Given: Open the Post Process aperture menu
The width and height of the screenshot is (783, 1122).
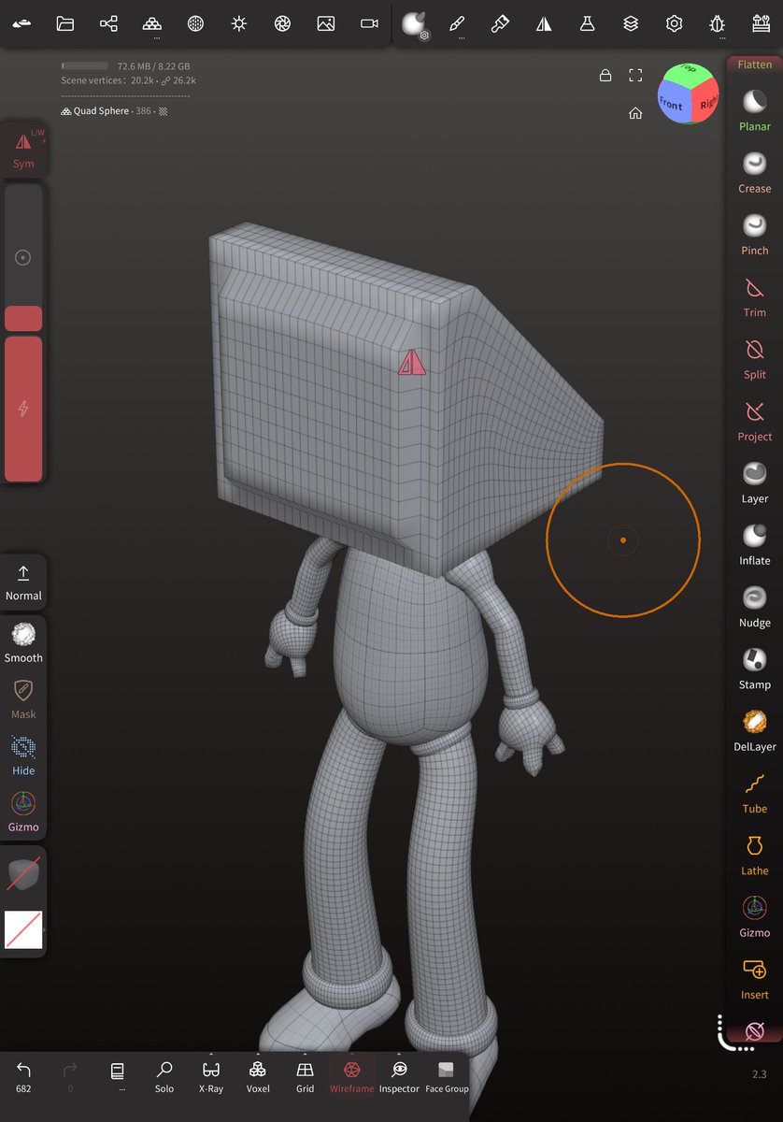Looking at the screenshot, I should [x=282, y=23].
